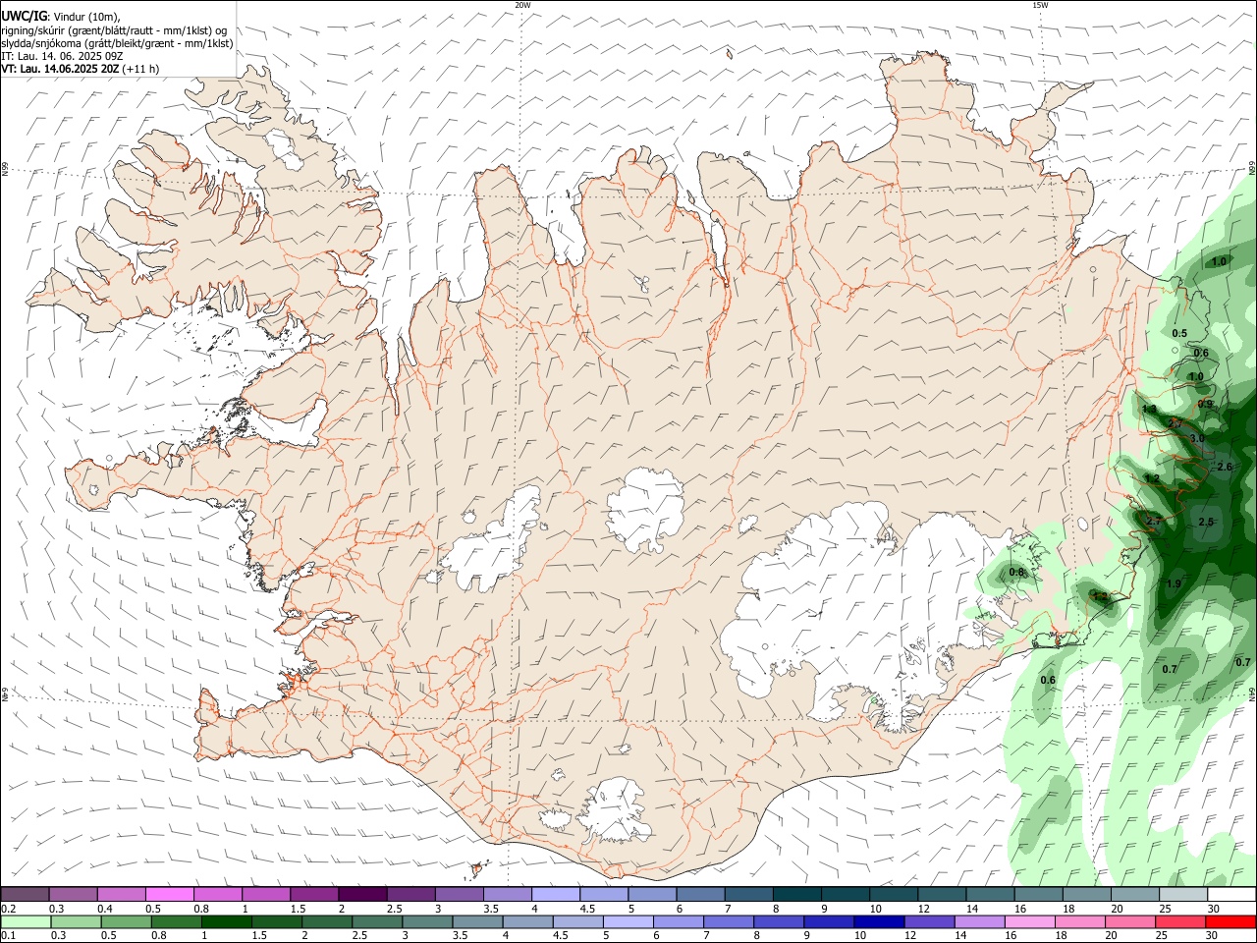The image size is (1257, 943).
Task: Click the darkest green rain-scale swatch after 1
Action: (226, 922)
